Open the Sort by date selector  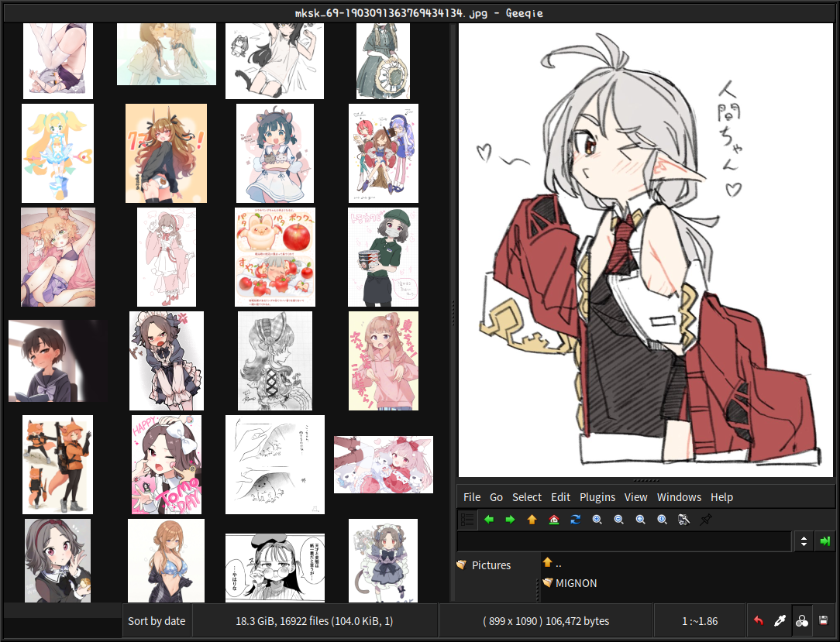point(157,621)
